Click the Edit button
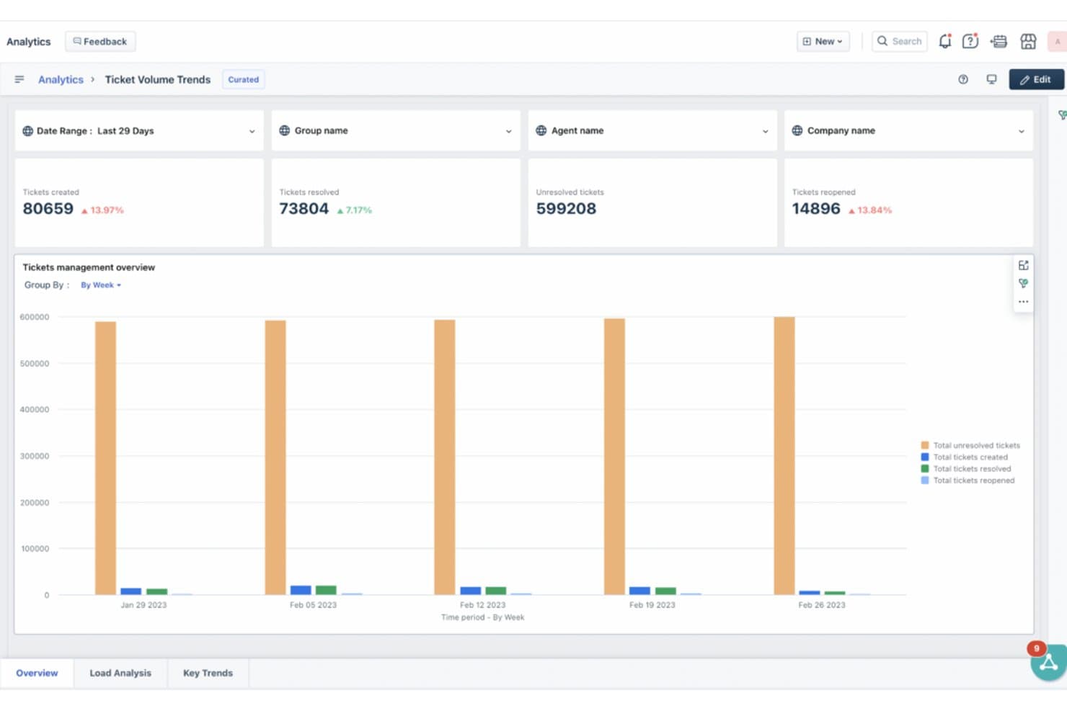This screenshot has height=711, width=1067. pos(1035,79)
